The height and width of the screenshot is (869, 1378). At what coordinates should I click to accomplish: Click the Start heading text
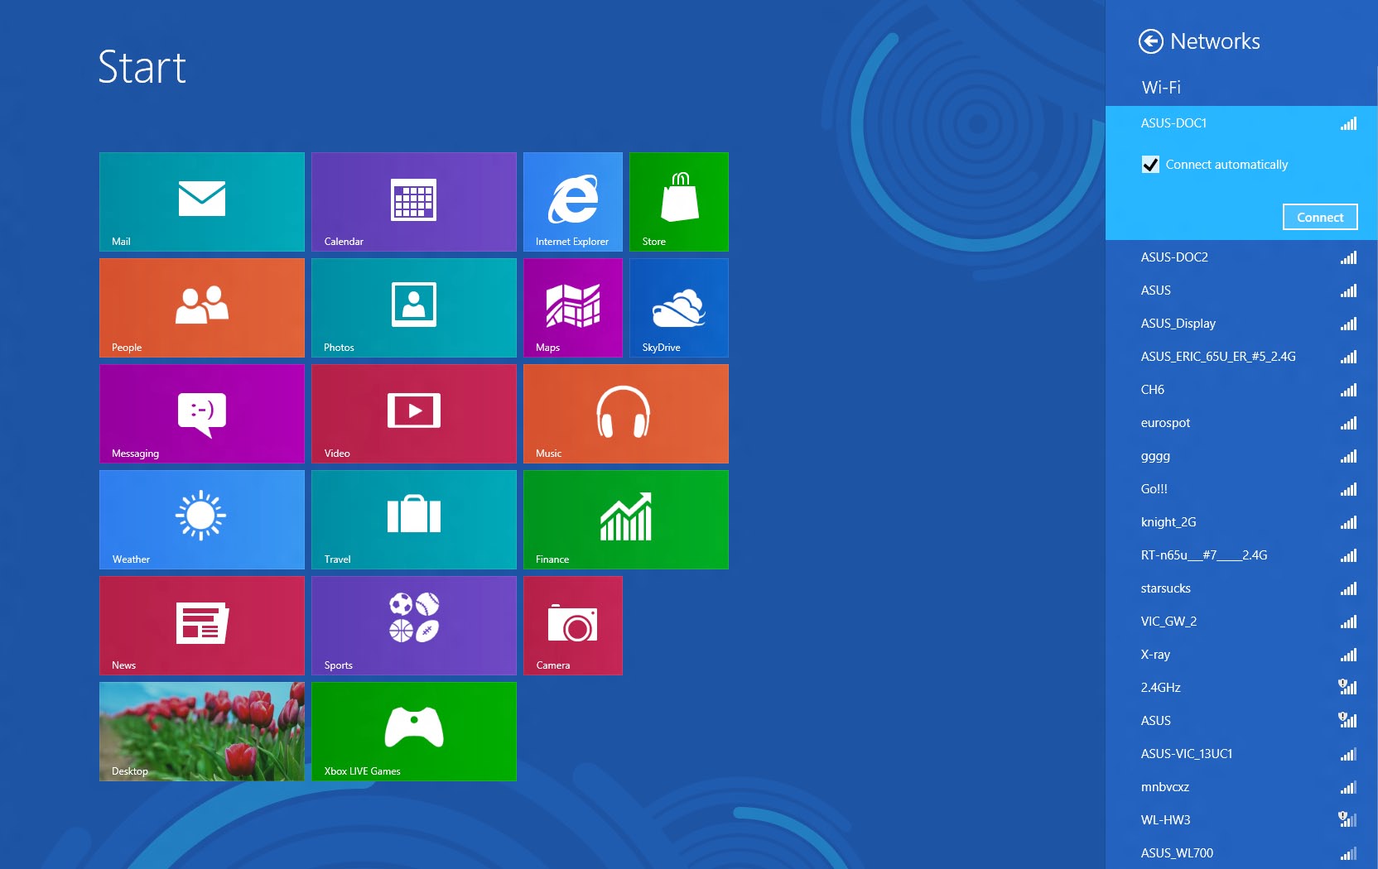[142, 67]
